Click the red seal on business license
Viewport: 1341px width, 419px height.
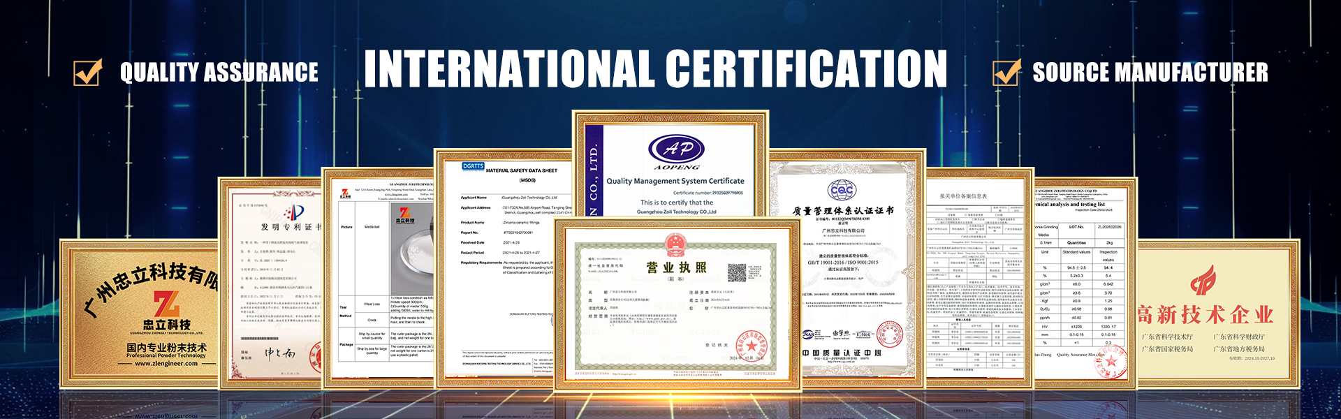tap(751, 346)
